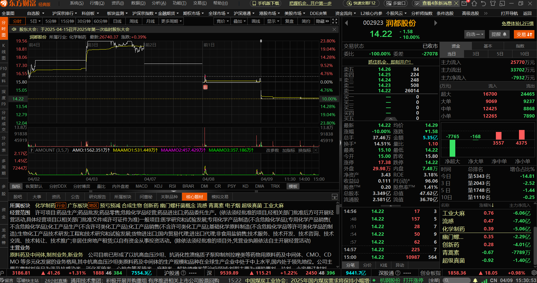Go to previous stock arrow
The height and width of the screenshot is (283, 537).
coord(347,23)
